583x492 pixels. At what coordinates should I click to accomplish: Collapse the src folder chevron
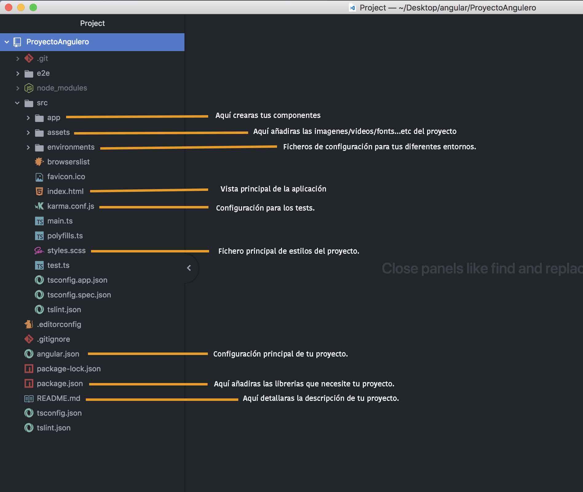tap(17, 103)
